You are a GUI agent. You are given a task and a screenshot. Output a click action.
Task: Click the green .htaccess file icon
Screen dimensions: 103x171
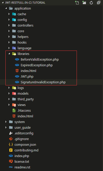coord(14,110)
